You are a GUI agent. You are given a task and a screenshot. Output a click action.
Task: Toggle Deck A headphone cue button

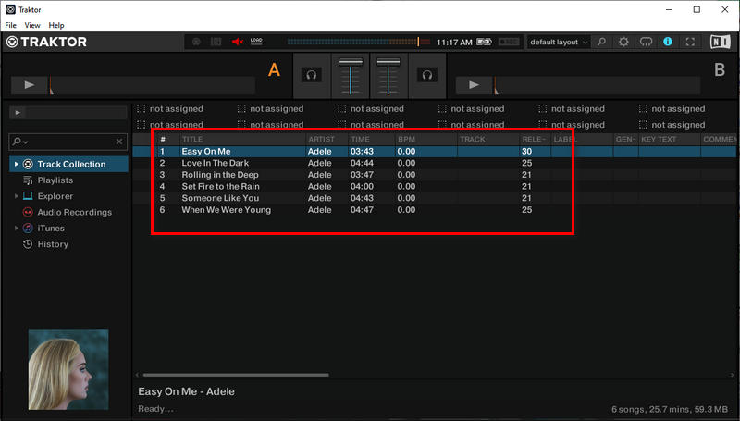tap(311, 75)
